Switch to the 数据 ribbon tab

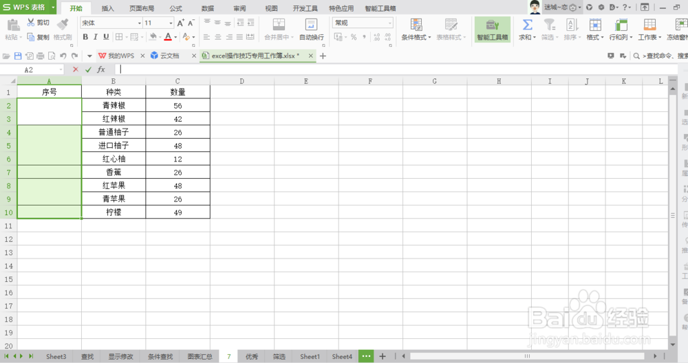208,8
